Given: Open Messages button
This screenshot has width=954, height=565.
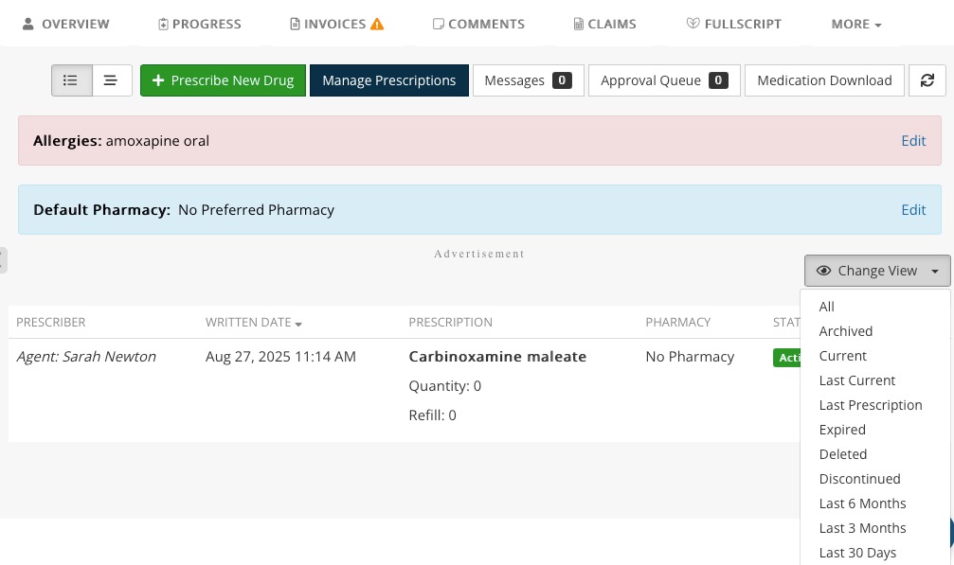Looking at the screenshot, I should pos(528,80).
